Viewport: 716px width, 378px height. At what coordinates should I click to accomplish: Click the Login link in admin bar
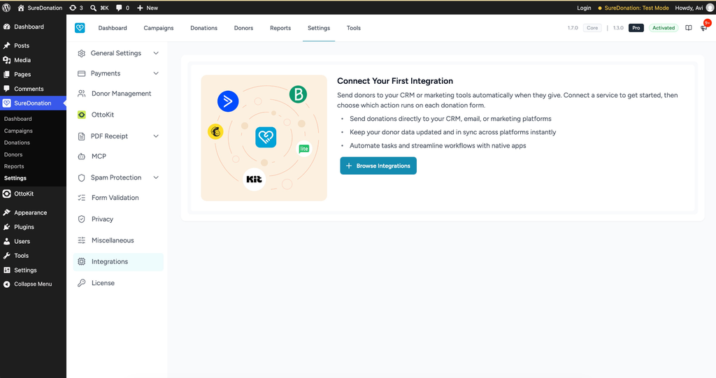[x=584, y=8]
